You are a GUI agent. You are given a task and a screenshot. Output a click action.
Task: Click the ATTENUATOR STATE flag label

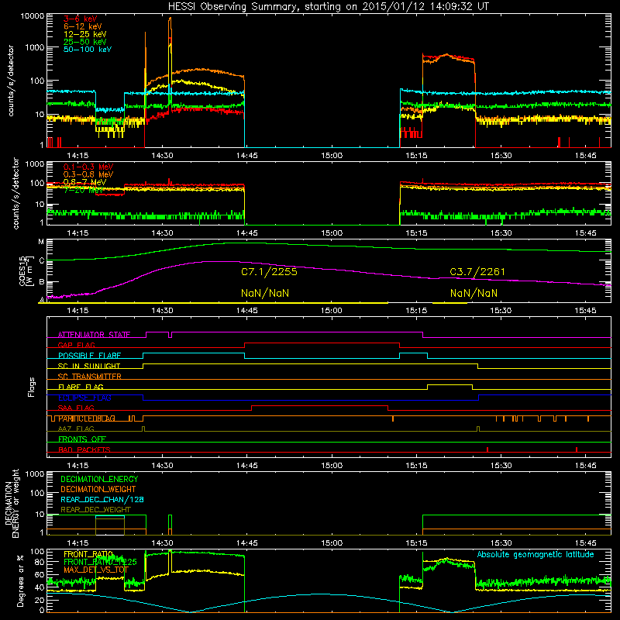tap(94, 335)
